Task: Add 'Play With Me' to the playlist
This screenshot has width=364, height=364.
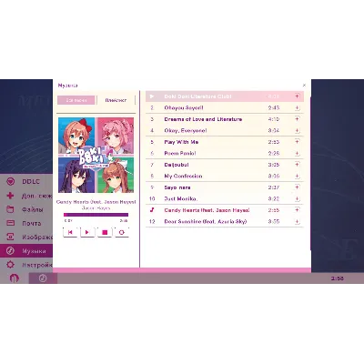Action: tap(297, 142)
